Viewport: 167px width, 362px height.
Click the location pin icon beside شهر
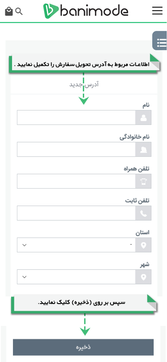pyautogui.click(x=143, y=277)
